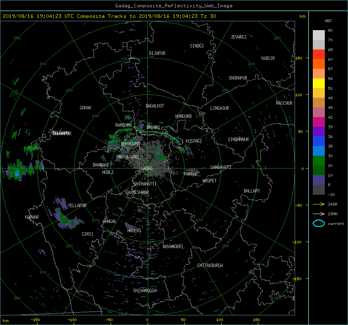Select the DHARWAD city label

[x=101, y=165]
